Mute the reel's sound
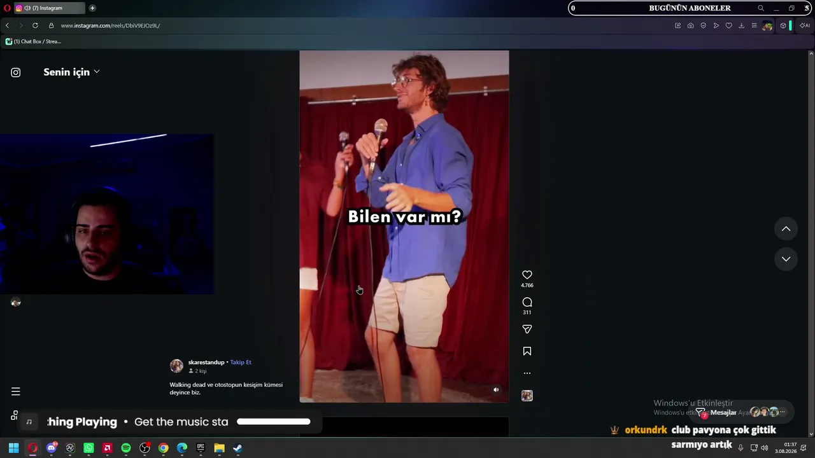This screenshot has height=458, width=815. pos(496,390)
